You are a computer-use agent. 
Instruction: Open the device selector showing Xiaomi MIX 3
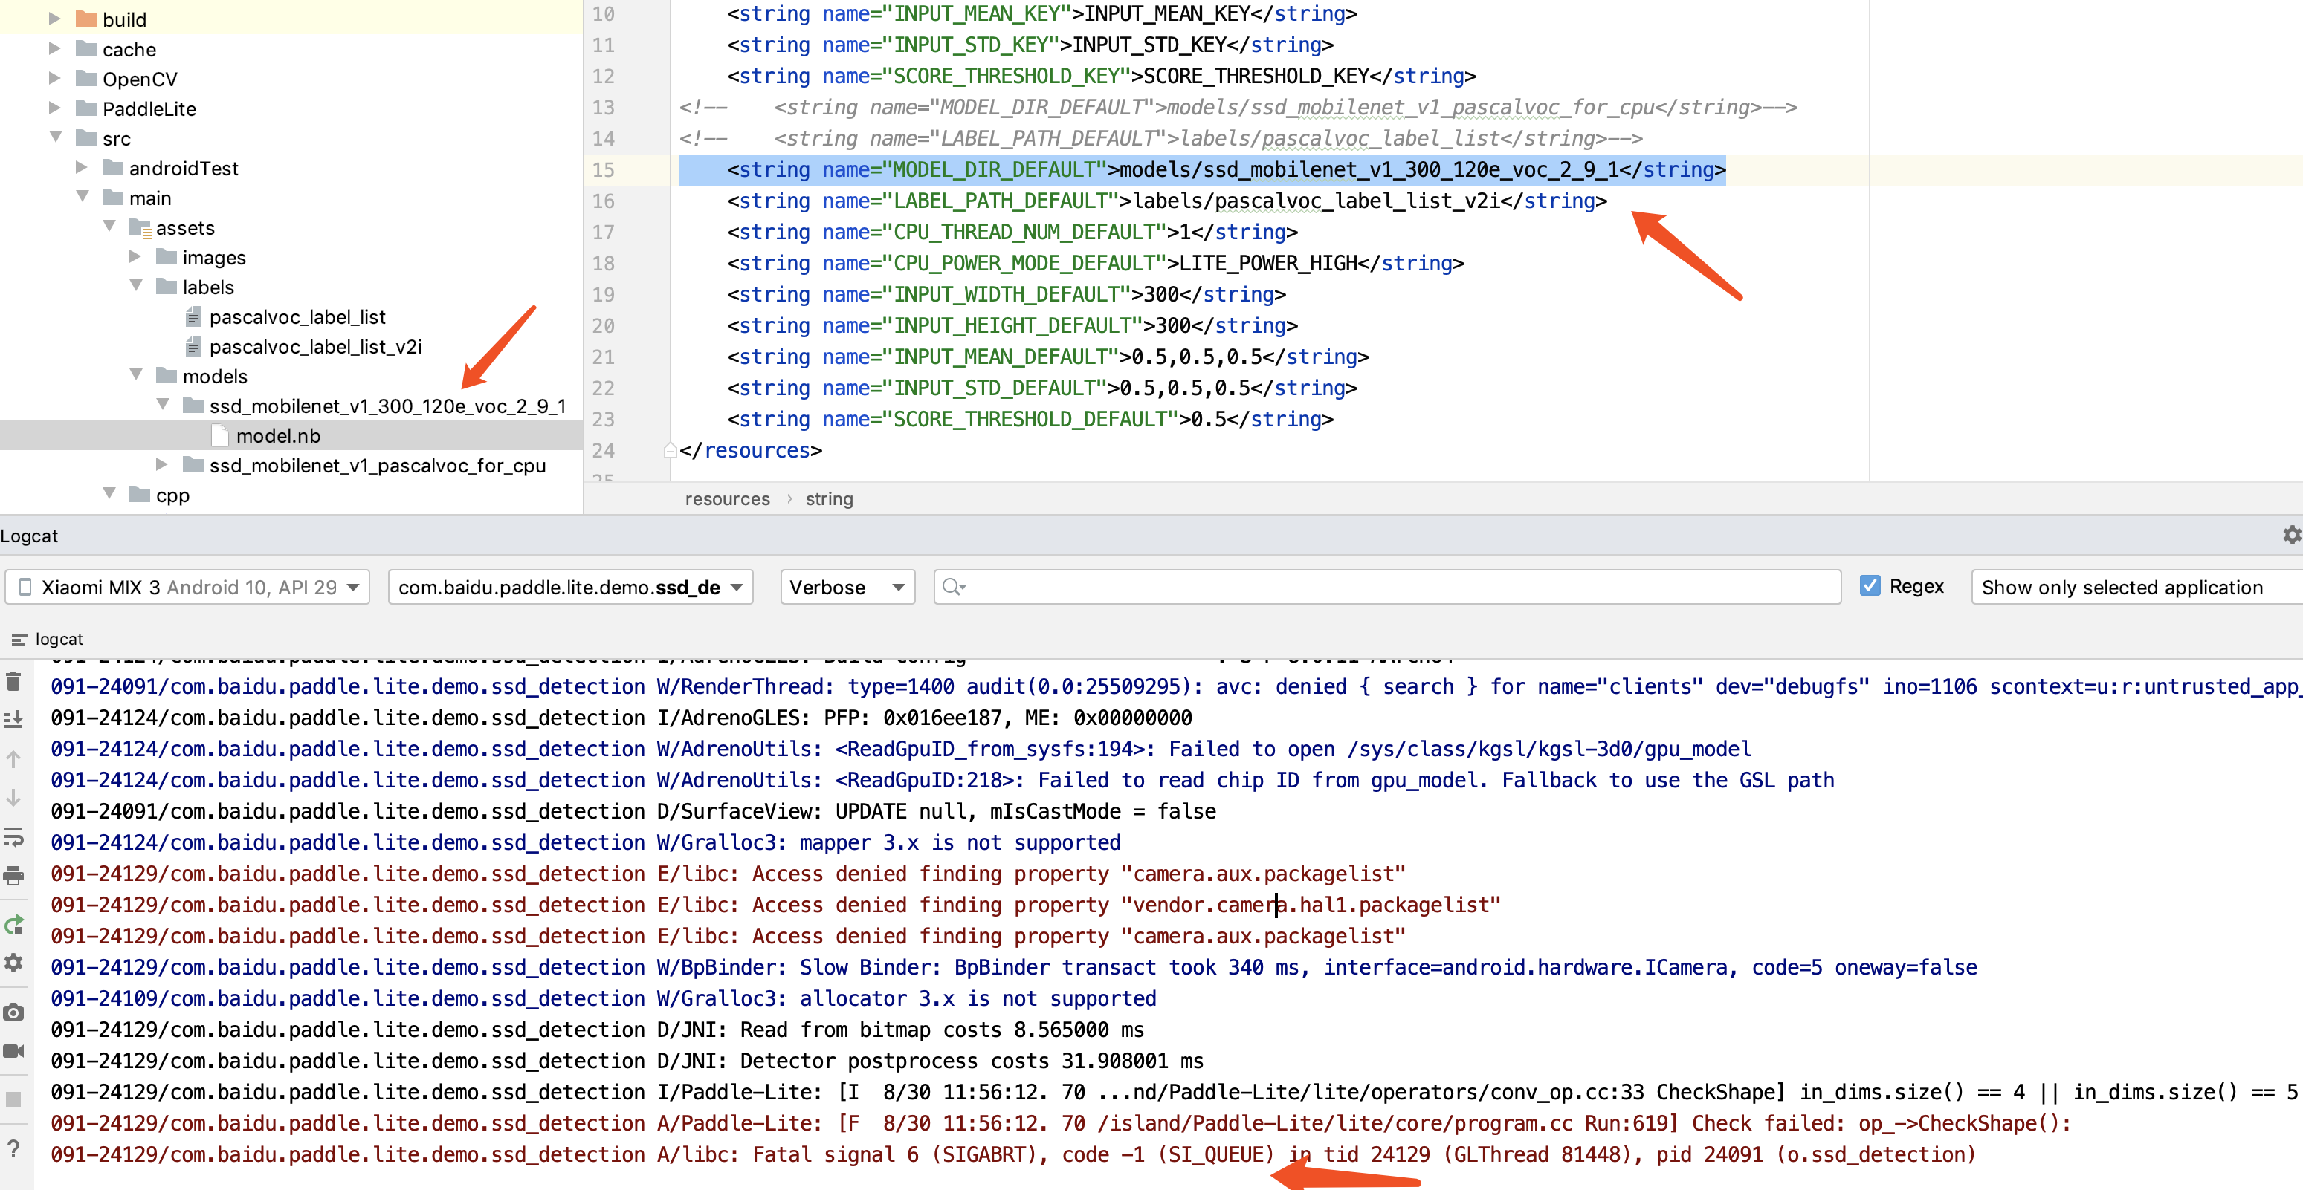(x=187, y=587)
